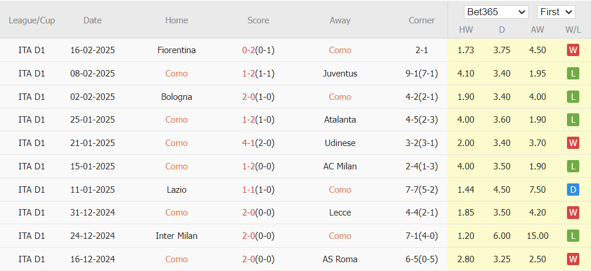Click the green L badge for Inter Milan match
This screenshot has width=591, height=271.
click(573, 236)
